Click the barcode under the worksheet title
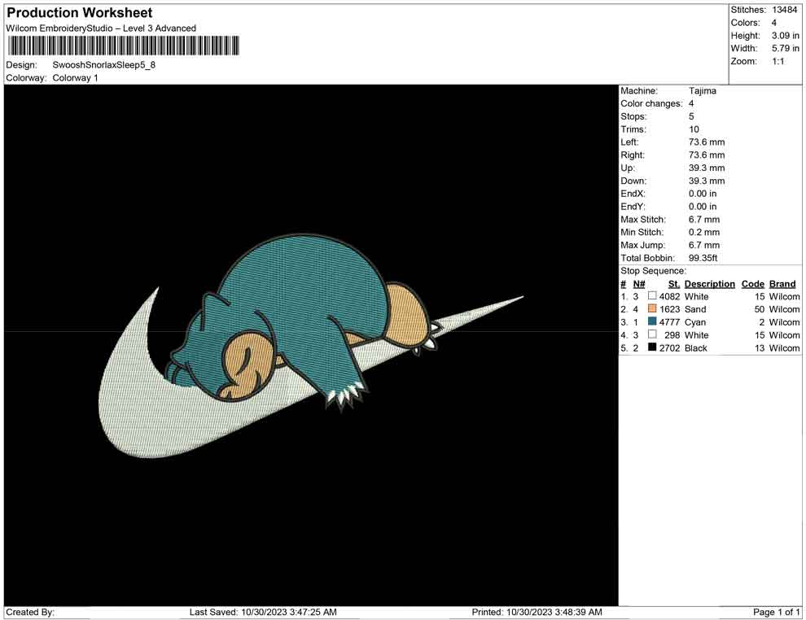The width and height of the screenshot is (806, 620). click(124, 46)
